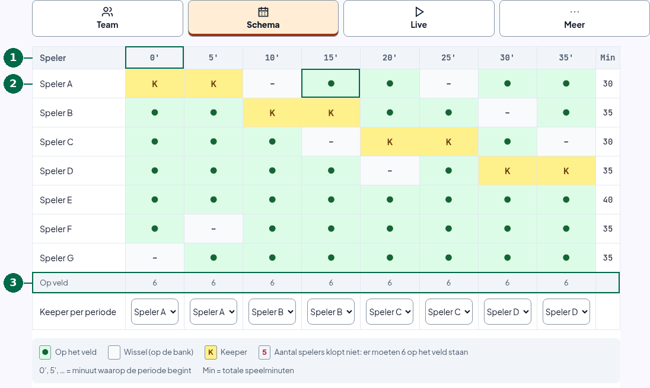Toggle Speler E's field cell at 20'
Screen dimensions: 650x388
coord(390,200)
